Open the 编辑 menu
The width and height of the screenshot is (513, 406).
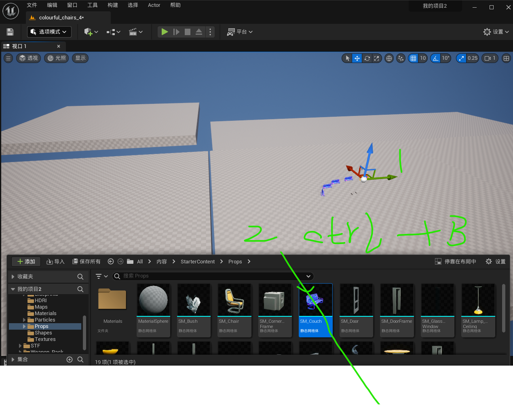point(52,5)
